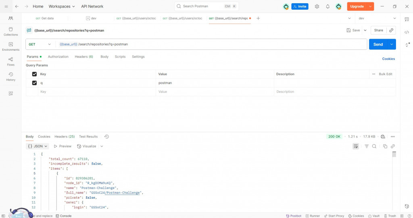
Task: Click network globe icon in response bar
Action: coord(383,137)
